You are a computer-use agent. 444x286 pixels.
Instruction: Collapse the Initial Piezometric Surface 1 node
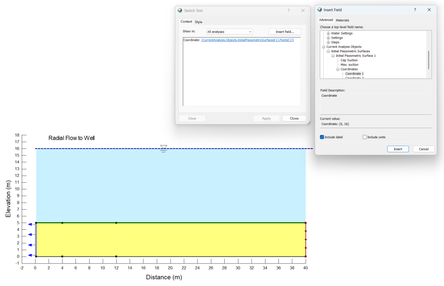click(333, 56)
